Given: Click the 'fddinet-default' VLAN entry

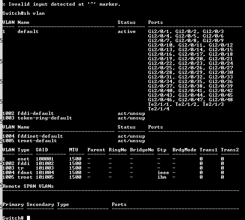Looking at the screenshot, I should pos(40,136).
